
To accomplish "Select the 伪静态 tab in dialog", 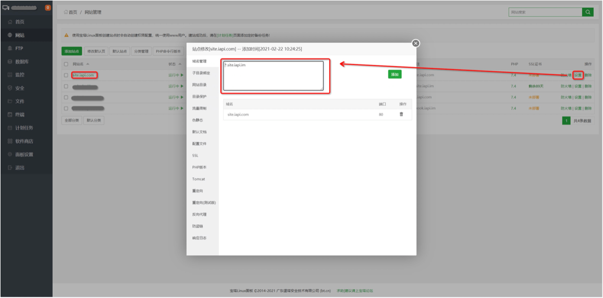I will [x=198, y=120].
